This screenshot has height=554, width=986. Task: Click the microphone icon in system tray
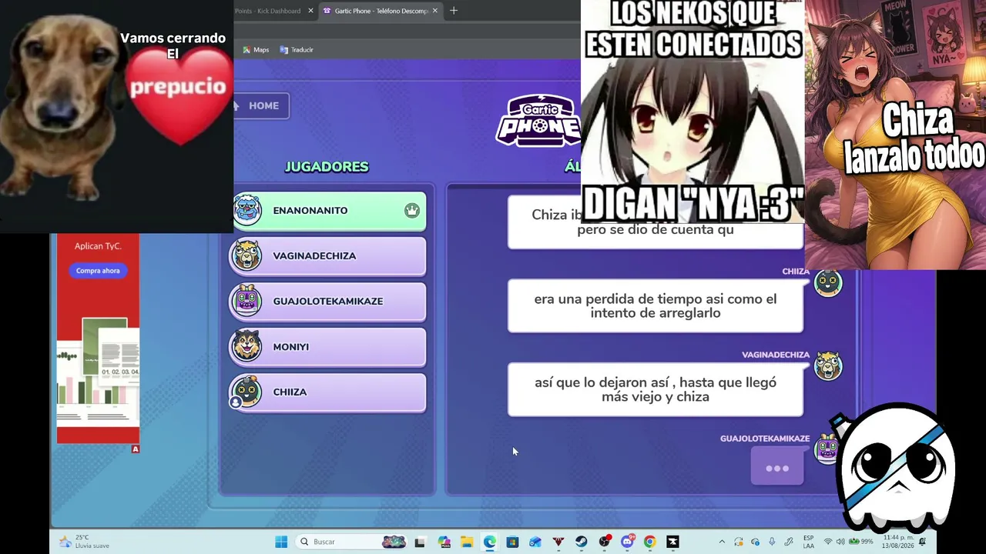pos(772,542)
